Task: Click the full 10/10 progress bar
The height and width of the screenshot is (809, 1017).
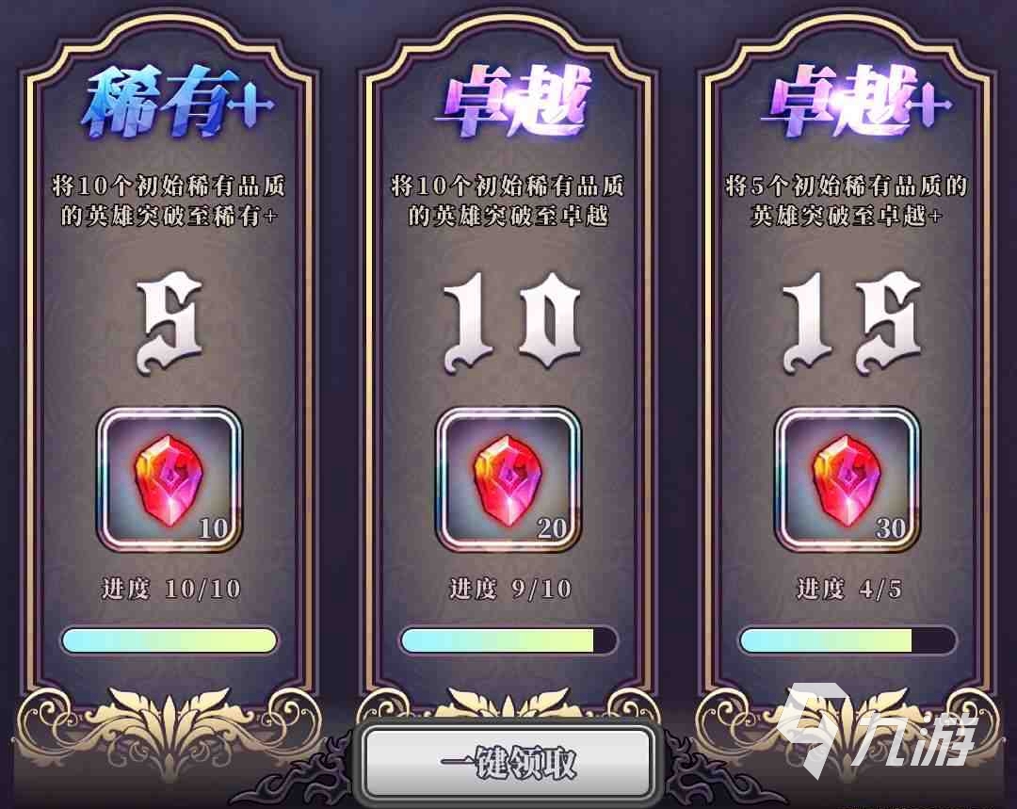Action: coord(169,640)
